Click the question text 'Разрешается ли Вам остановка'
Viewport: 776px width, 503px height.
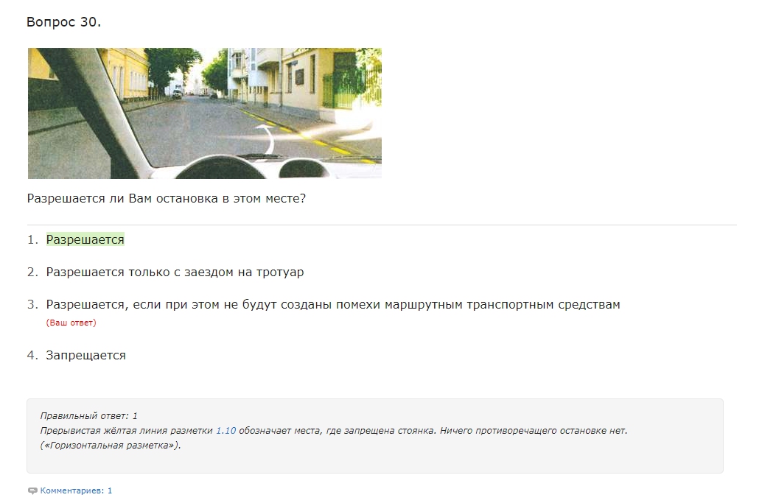coord(167,198)
